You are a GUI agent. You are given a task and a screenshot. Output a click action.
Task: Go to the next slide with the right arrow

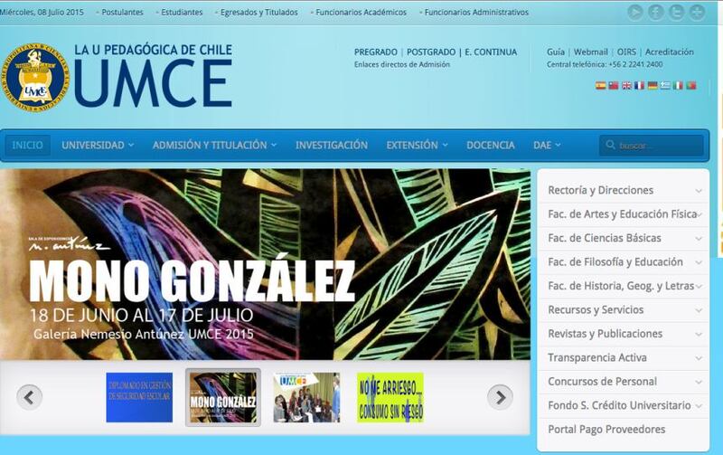click(500, 397)
